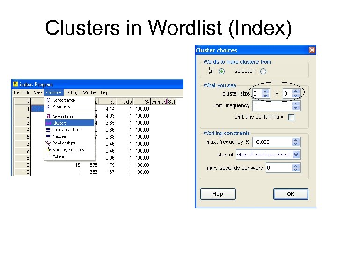This screenshot has height=253, width=337.
Task: Decrease the min. frequency value
Action: click(296, 108)
